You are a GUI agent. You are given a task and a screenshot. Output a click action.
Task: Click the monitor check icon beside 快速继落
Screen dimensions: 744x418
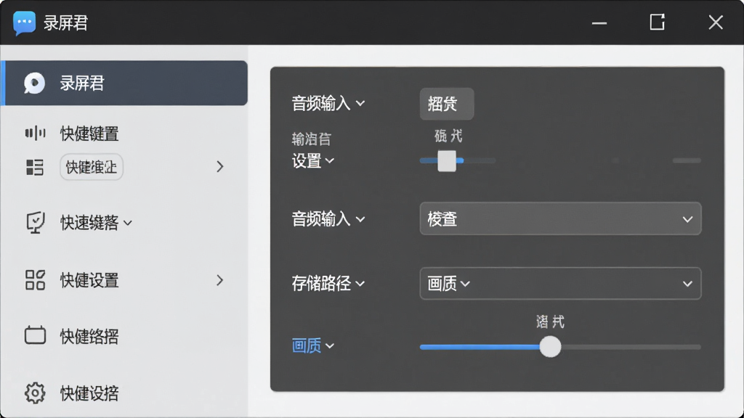pos(35,222)
